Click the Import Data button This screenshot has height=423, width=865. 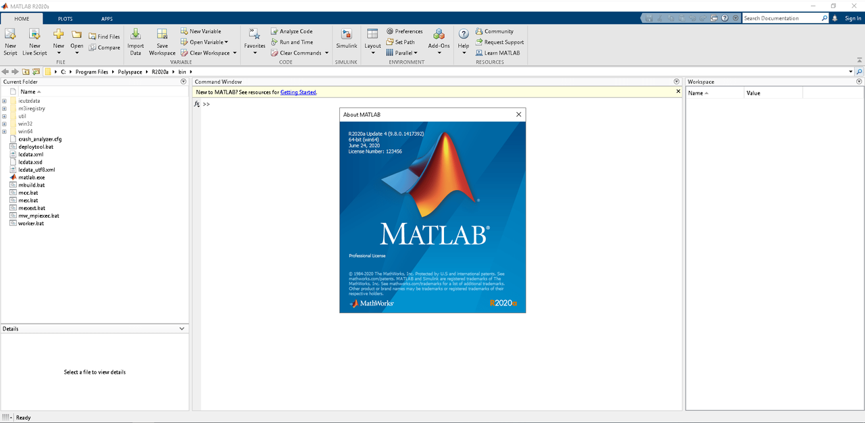click(x=135, y=41)
